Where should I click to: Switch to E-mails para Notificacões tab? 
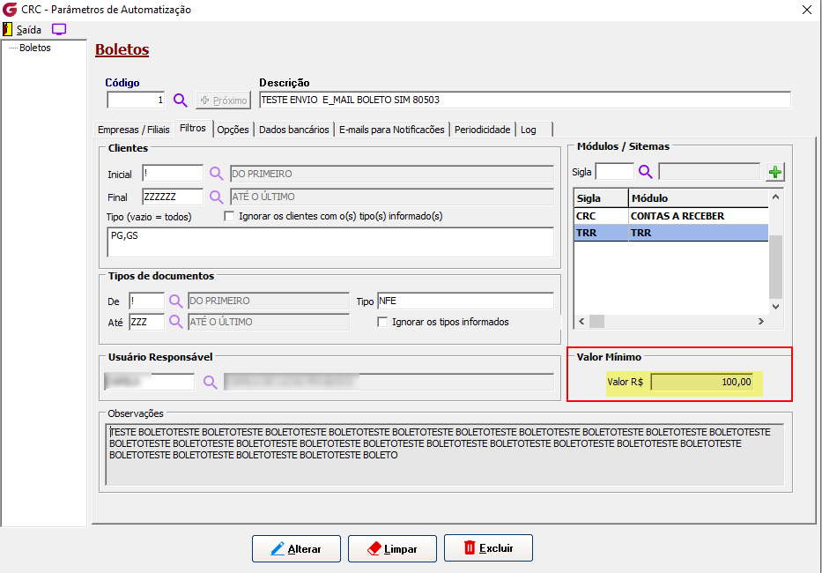[x=391, y=130]
